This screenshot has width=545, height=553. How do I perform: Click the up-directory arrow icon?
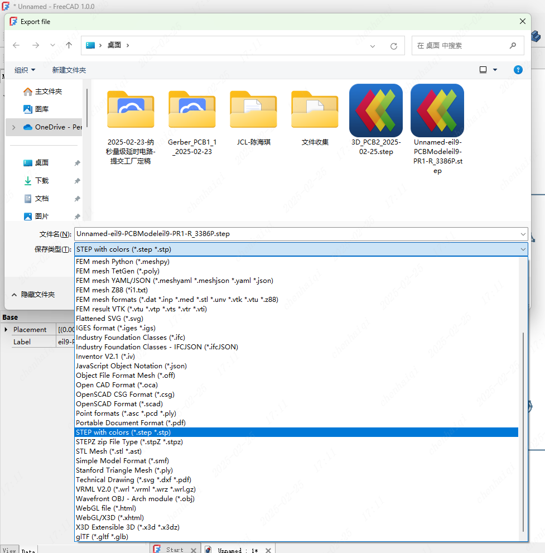pyautogui.click(x=69, y=45)
